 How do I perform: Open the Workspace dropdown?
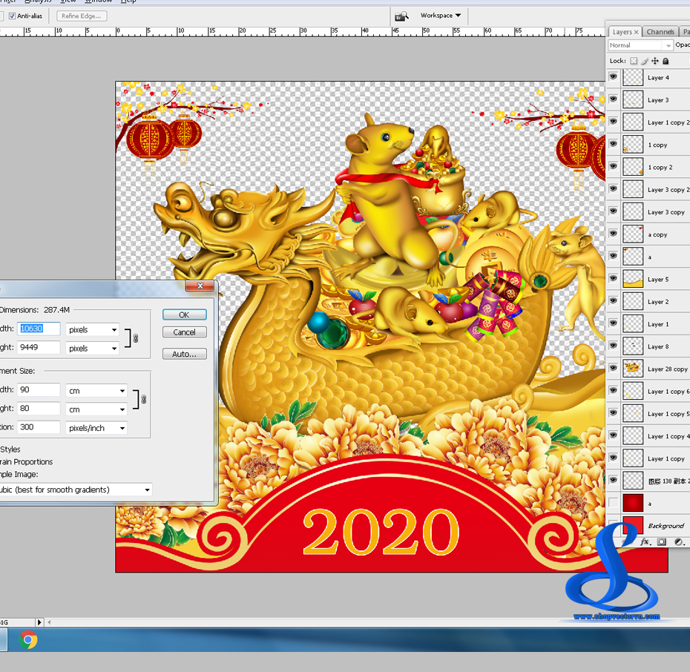pos(439,16)
